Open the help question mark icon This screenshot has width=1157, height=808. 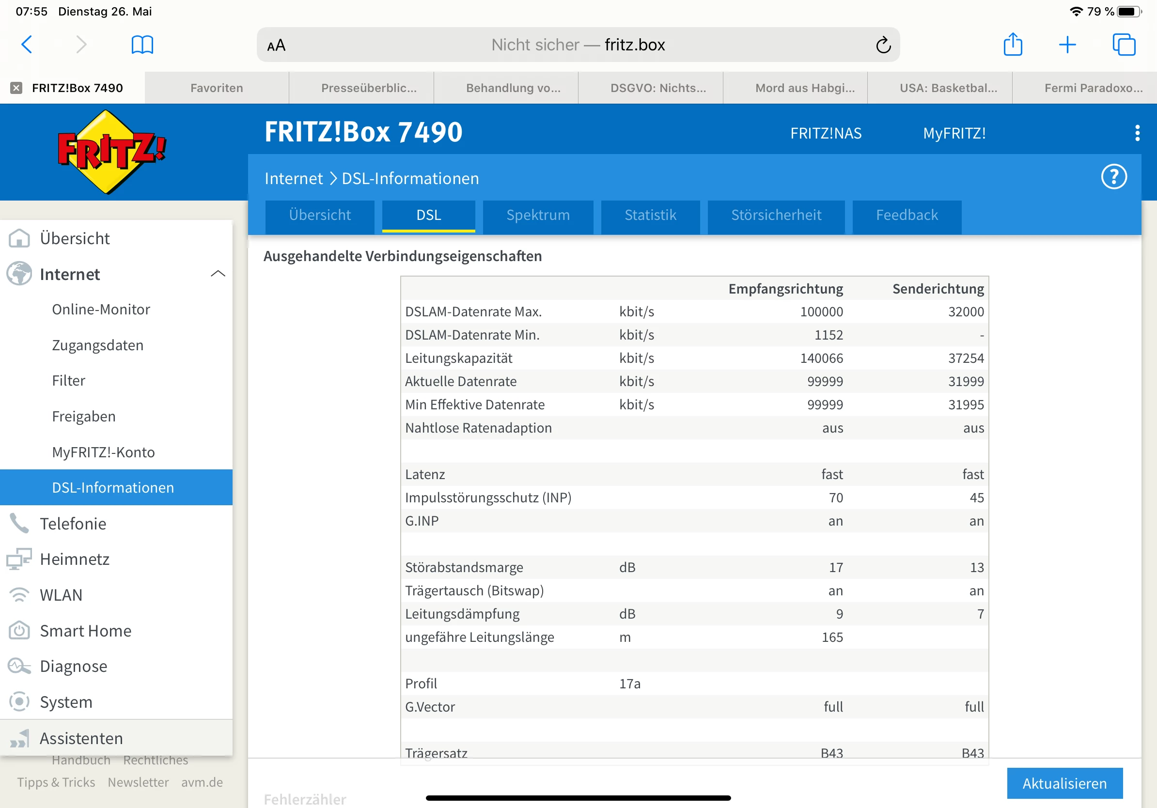1114,177
